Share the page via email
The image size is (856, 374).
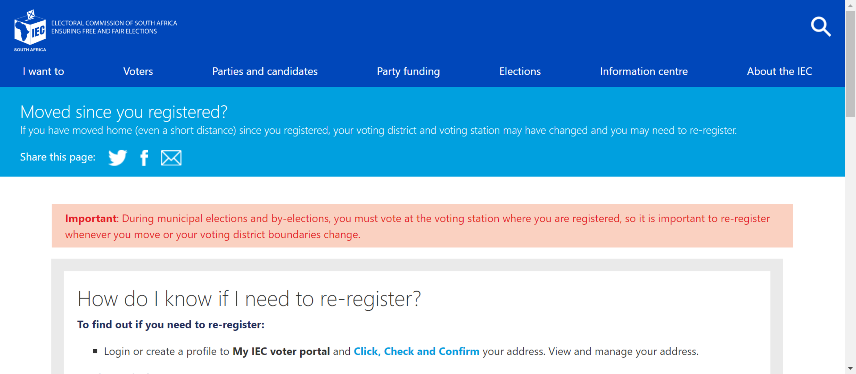[x=171, y=157]
